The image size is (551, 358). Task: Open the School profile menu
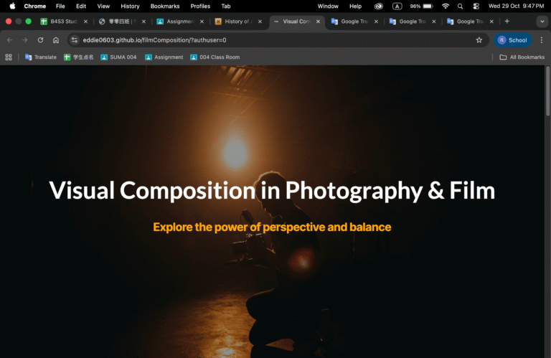(x=512, y=40)
